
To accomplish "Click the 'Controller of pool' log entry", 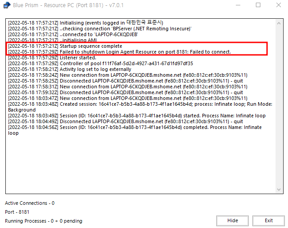I will click(x=100, y=63).
